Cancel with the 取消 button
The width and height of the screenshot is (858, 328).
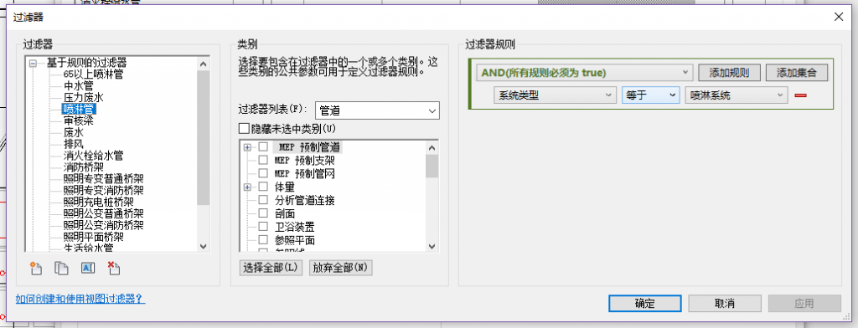click(725, 304)
